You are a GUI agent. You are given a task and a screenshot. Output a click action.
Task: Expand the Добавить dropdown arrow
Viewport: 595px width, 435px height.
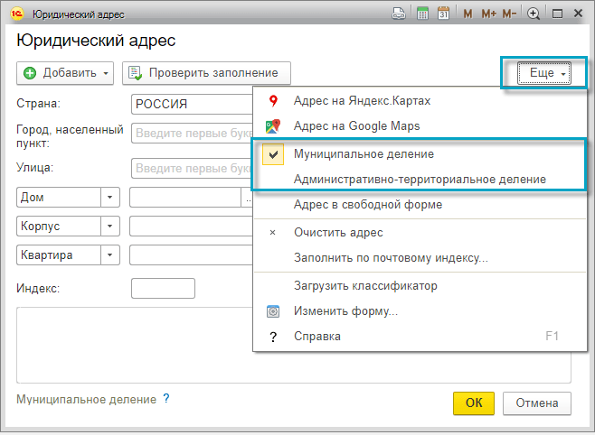106,73
